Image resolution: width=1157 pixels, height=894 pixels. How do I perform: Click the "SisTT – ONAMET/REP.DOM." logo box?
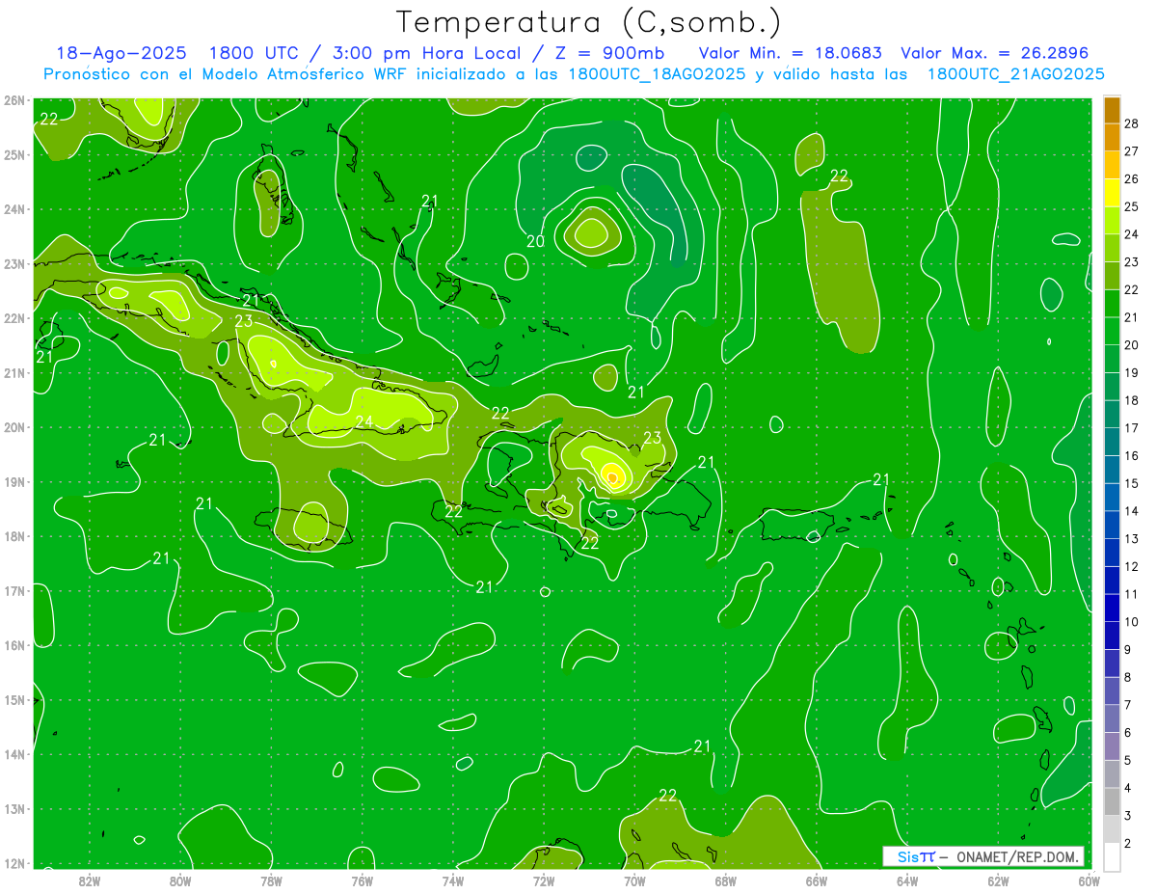click(983, 856)
